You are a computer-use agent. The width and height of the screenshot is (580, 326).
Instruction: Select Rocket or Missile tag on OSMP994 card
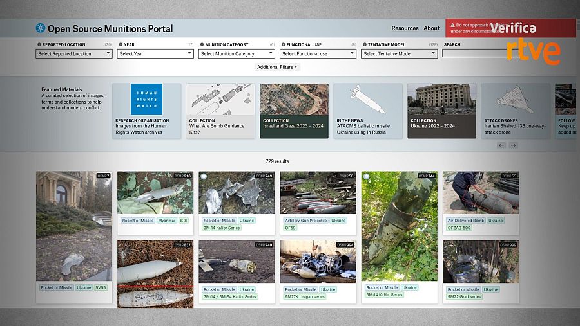coord(301,289)
